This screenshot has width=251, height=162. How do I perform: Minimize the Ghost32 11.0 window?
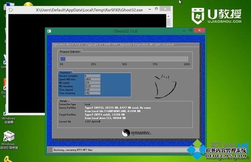tap(184, 30)
